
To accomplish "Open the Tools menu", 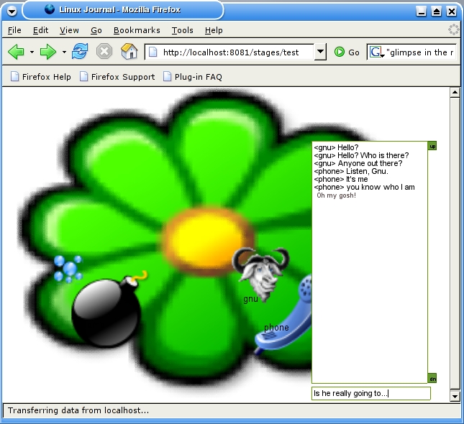I will click(182, 30).
